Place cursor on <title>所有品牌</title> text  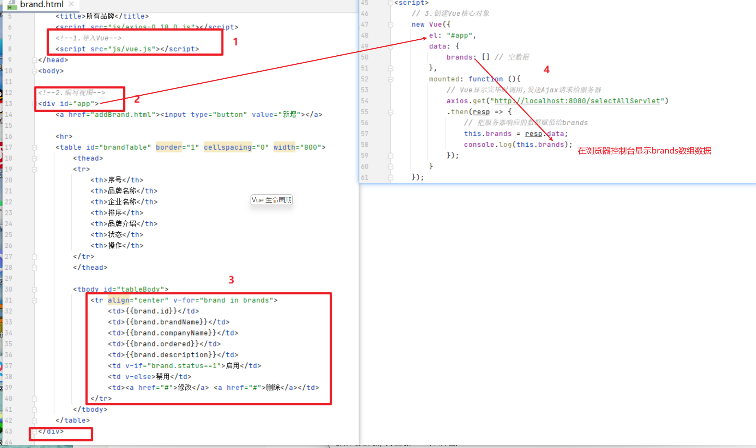[x=102, y=16]
